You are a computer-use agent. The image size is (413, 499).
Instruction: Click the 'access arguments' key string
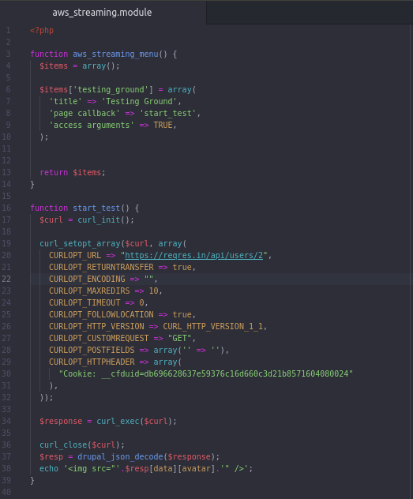point(92,125)
